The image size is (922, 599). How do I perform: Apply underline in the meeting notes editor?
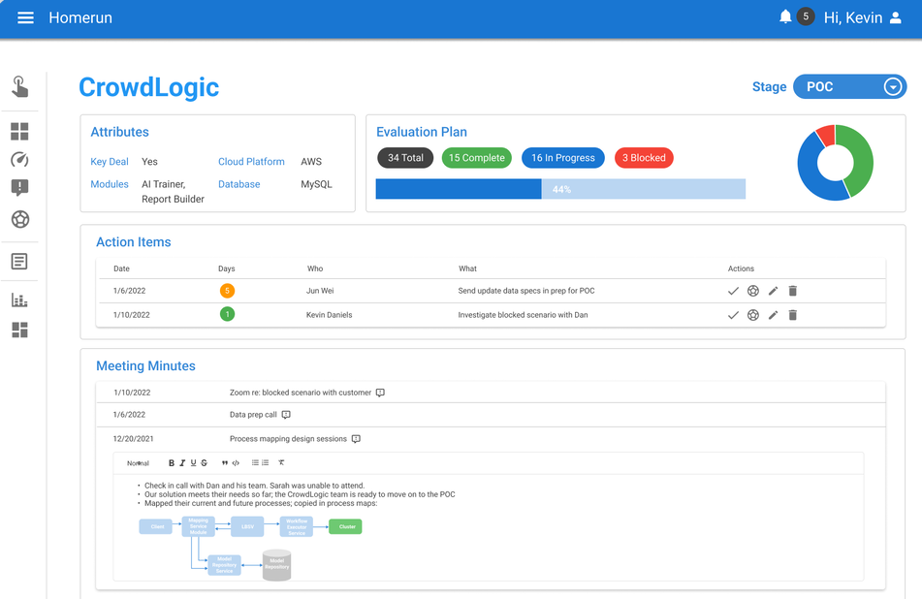192,462
